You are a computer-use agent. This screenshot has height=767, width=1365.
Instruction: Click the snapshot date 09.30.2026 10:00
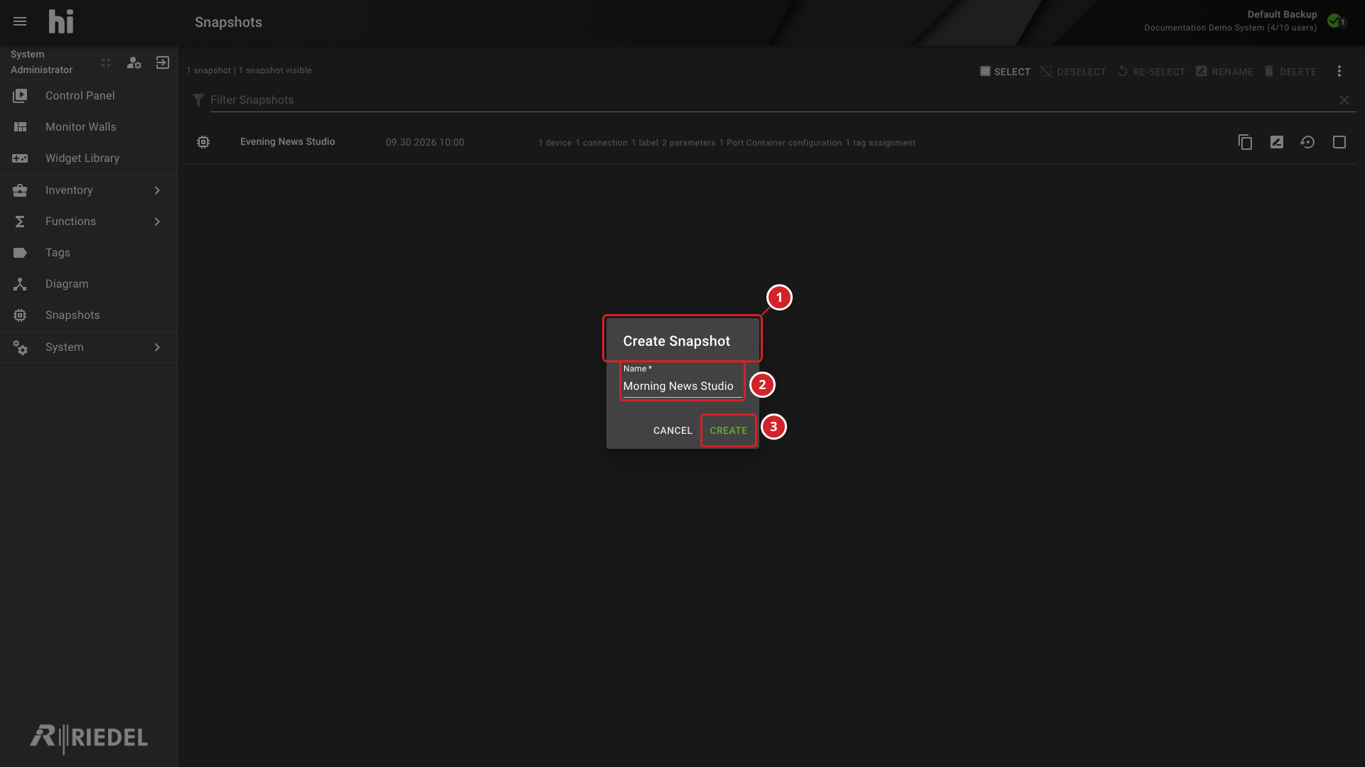(425, 142)
